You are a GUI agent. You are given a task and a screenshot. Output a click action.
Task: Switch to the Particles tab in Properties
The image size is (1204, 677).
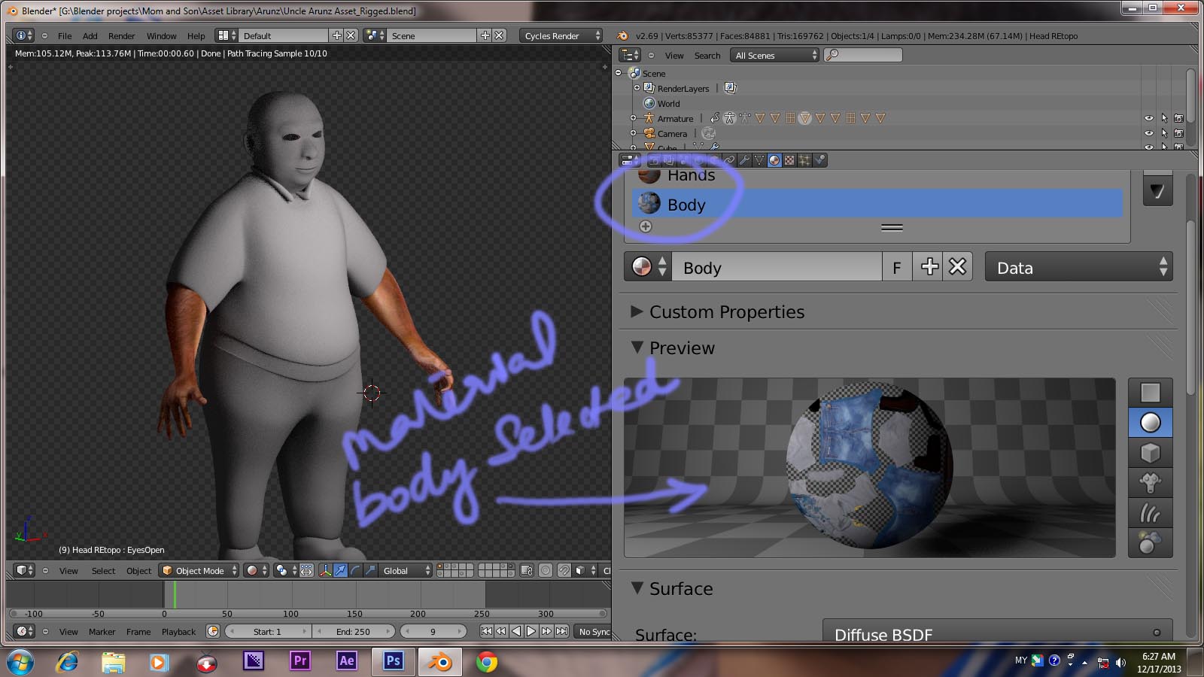pos(804,159)
